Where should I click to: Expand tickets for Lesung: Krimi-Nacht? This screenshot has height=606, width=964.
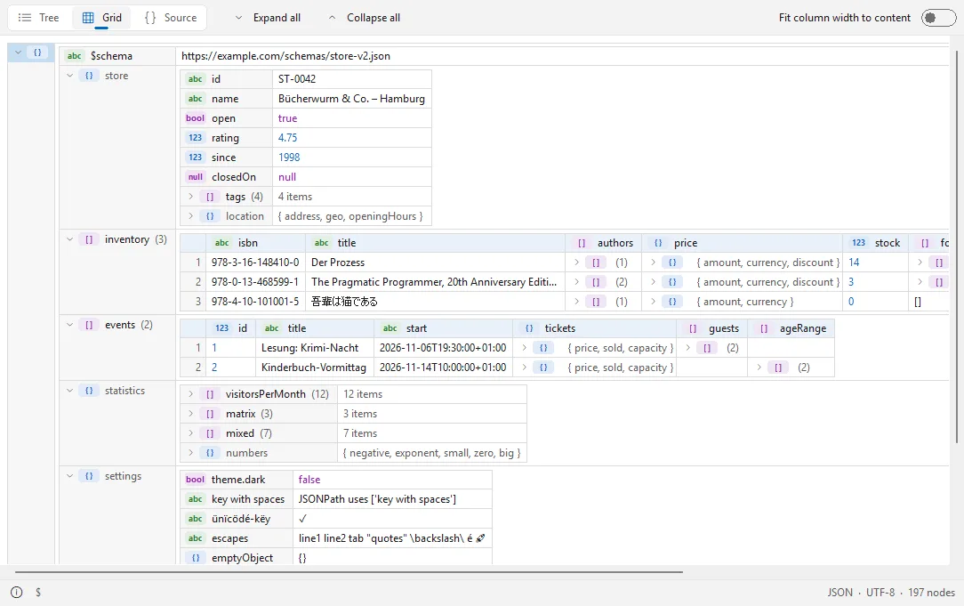pos(525,348)
